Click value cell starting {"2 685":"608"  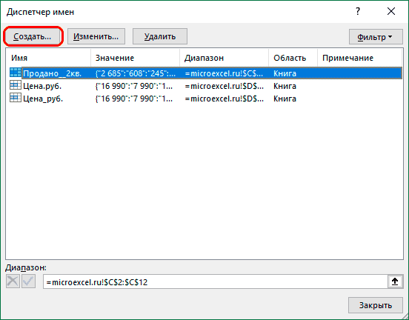(x=136, y=73)
